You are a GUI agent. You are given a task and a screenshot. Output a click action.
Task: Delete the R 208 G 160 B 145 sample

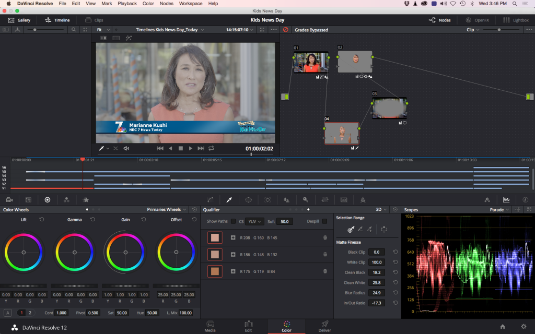(325, 237)
